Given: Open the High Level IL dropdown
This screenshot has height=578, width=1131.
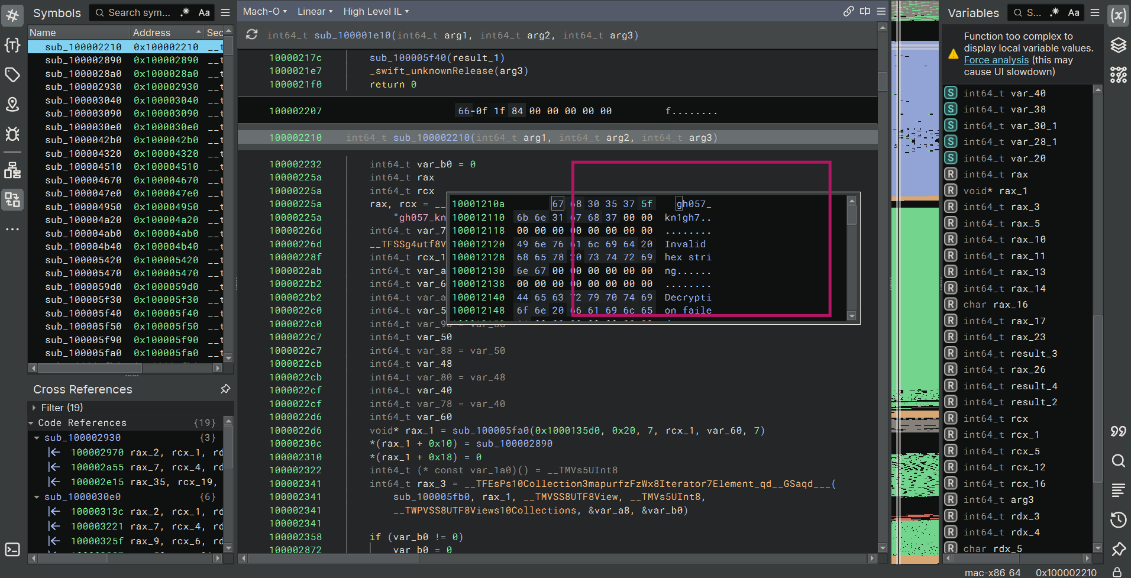Looking at the screenshot, I should [376, 11].
